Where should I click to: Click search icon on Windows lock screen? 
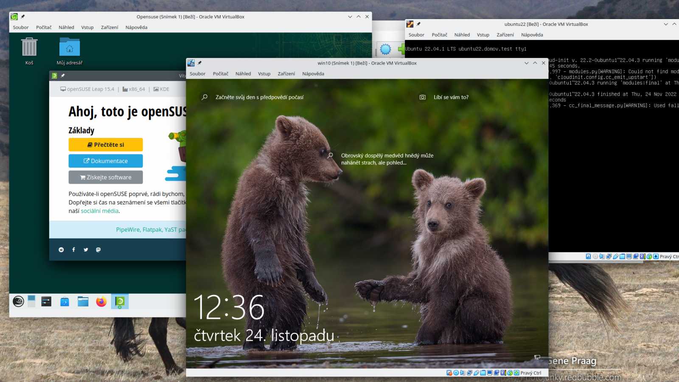pyautogui.click(x=205, y=97)
